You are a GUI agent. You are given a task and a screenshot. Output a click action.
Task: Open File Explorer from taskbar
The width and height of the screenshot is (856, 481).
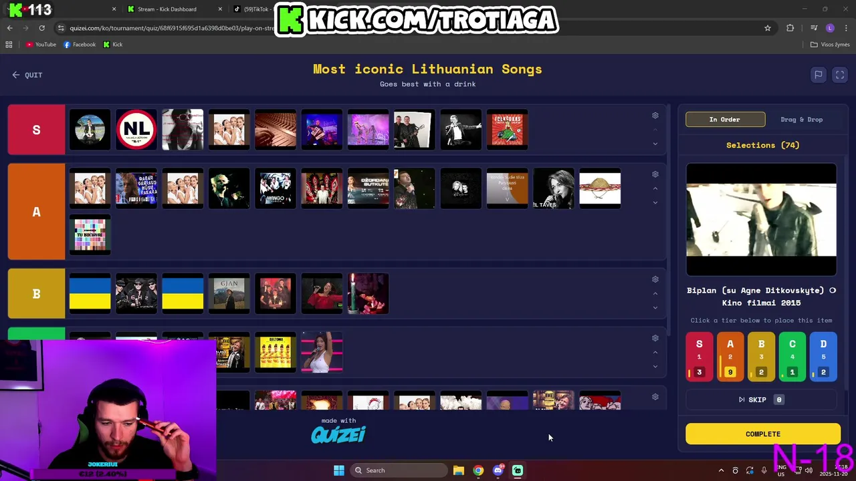click(x=458, y=470)
